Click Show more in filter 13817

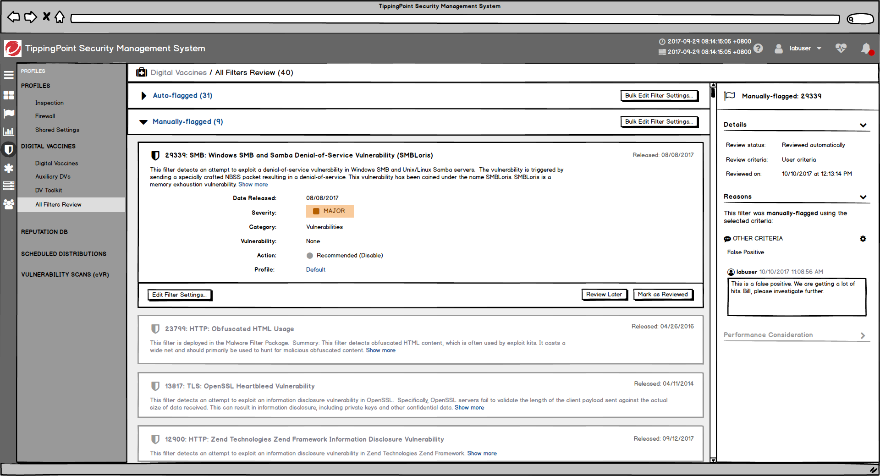[469, 407]
